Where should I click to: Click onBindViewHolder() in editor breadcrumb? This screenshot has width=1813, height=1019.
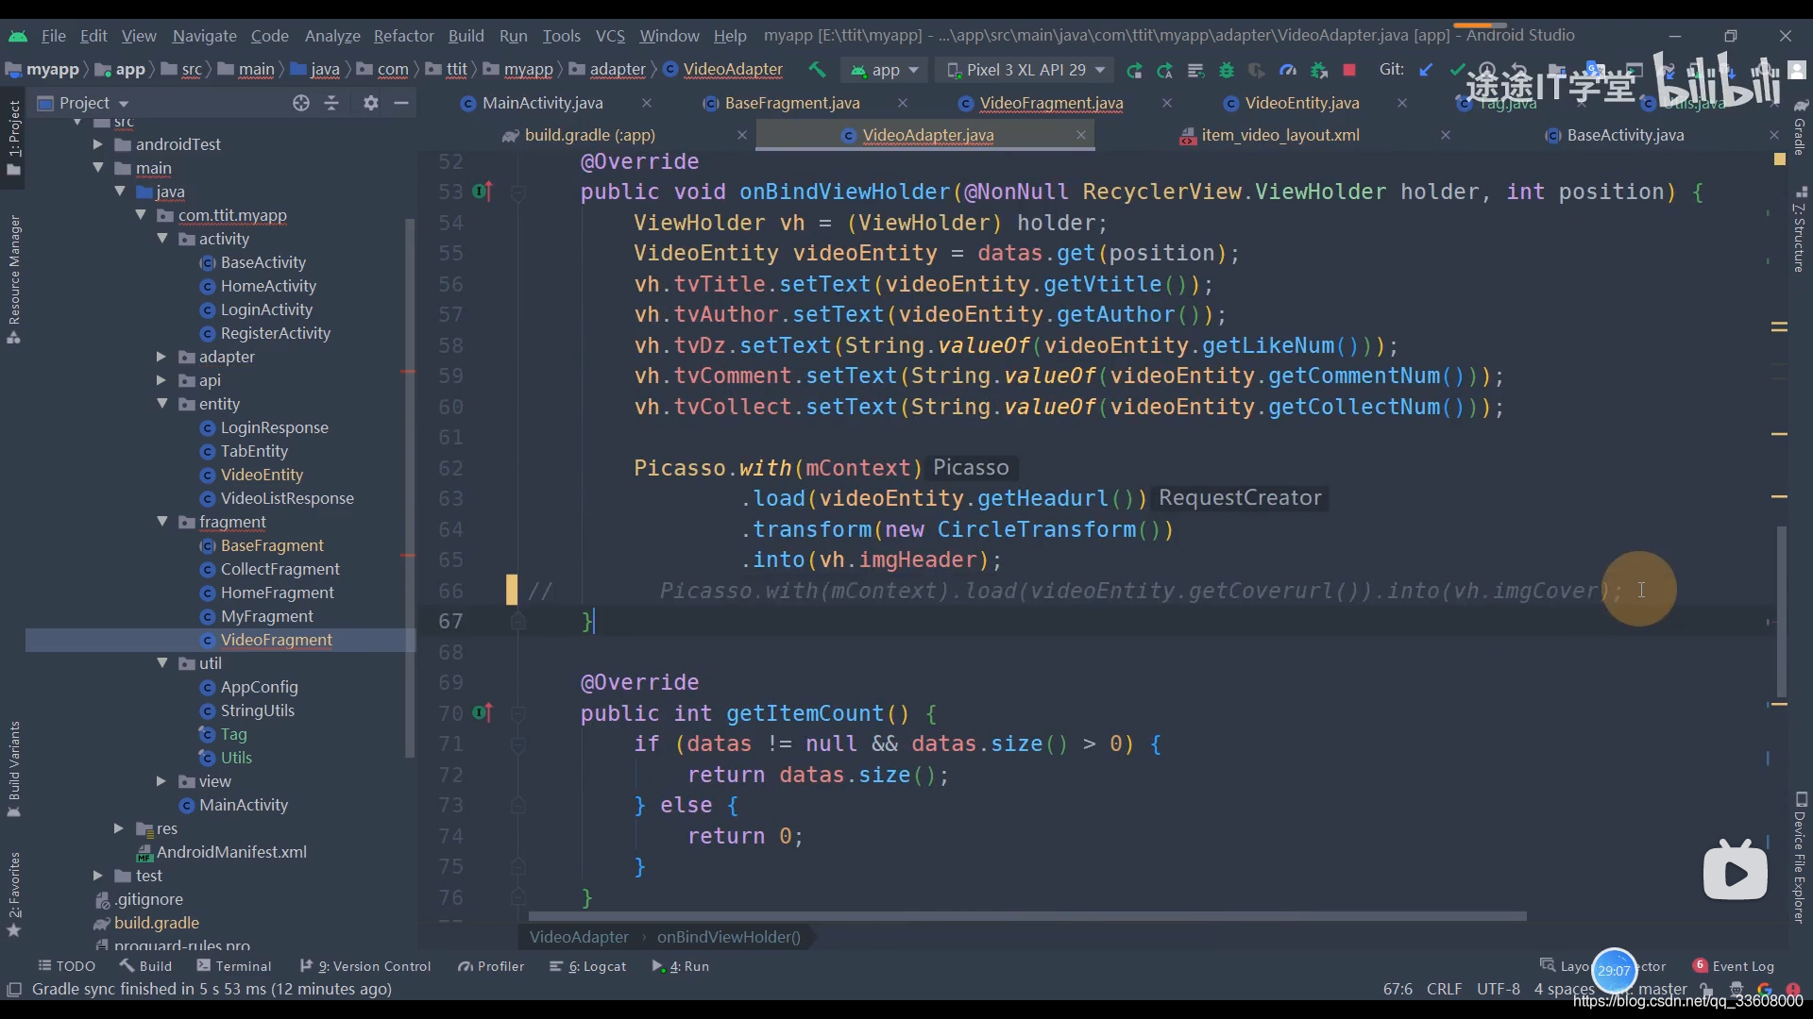tap(728, 937)
